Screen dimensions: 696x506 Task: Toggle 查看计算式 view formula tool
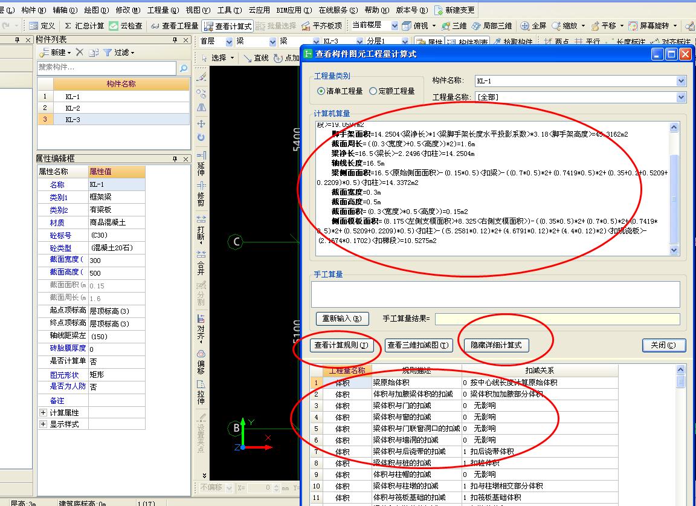click(228, 26)
